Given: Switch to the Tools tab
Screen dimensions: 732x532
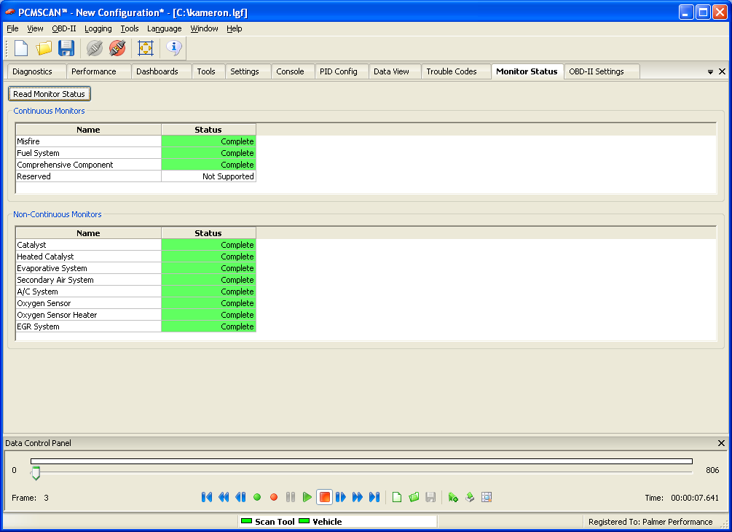Looking at the screenshot, I should 209,71.
